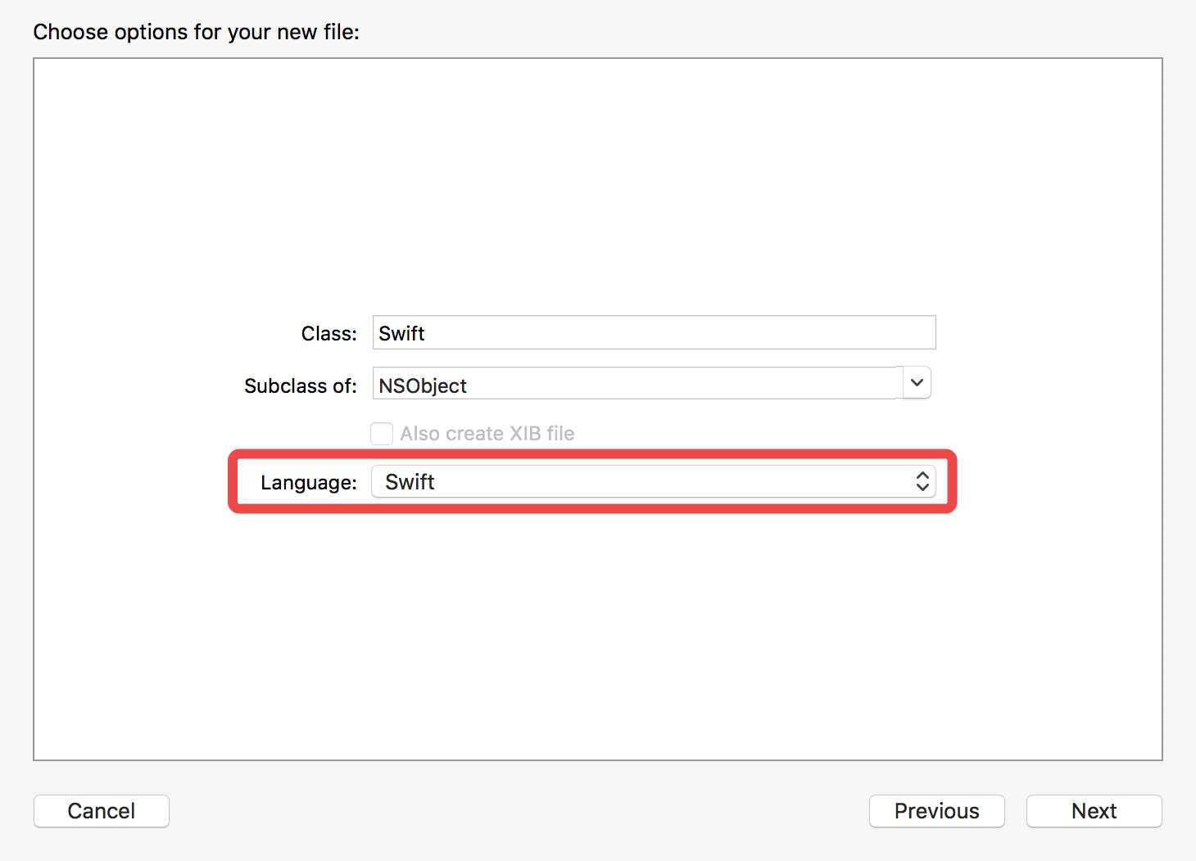Click the Class name text field
1196x861 pixels.
654,332
